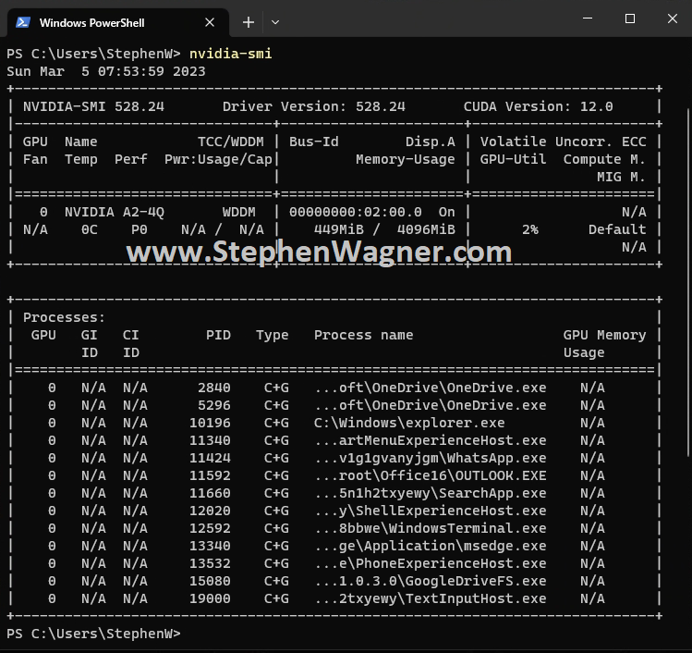Click the bottom PS C:\Users\StephenW> prompt

coord(93,634)
